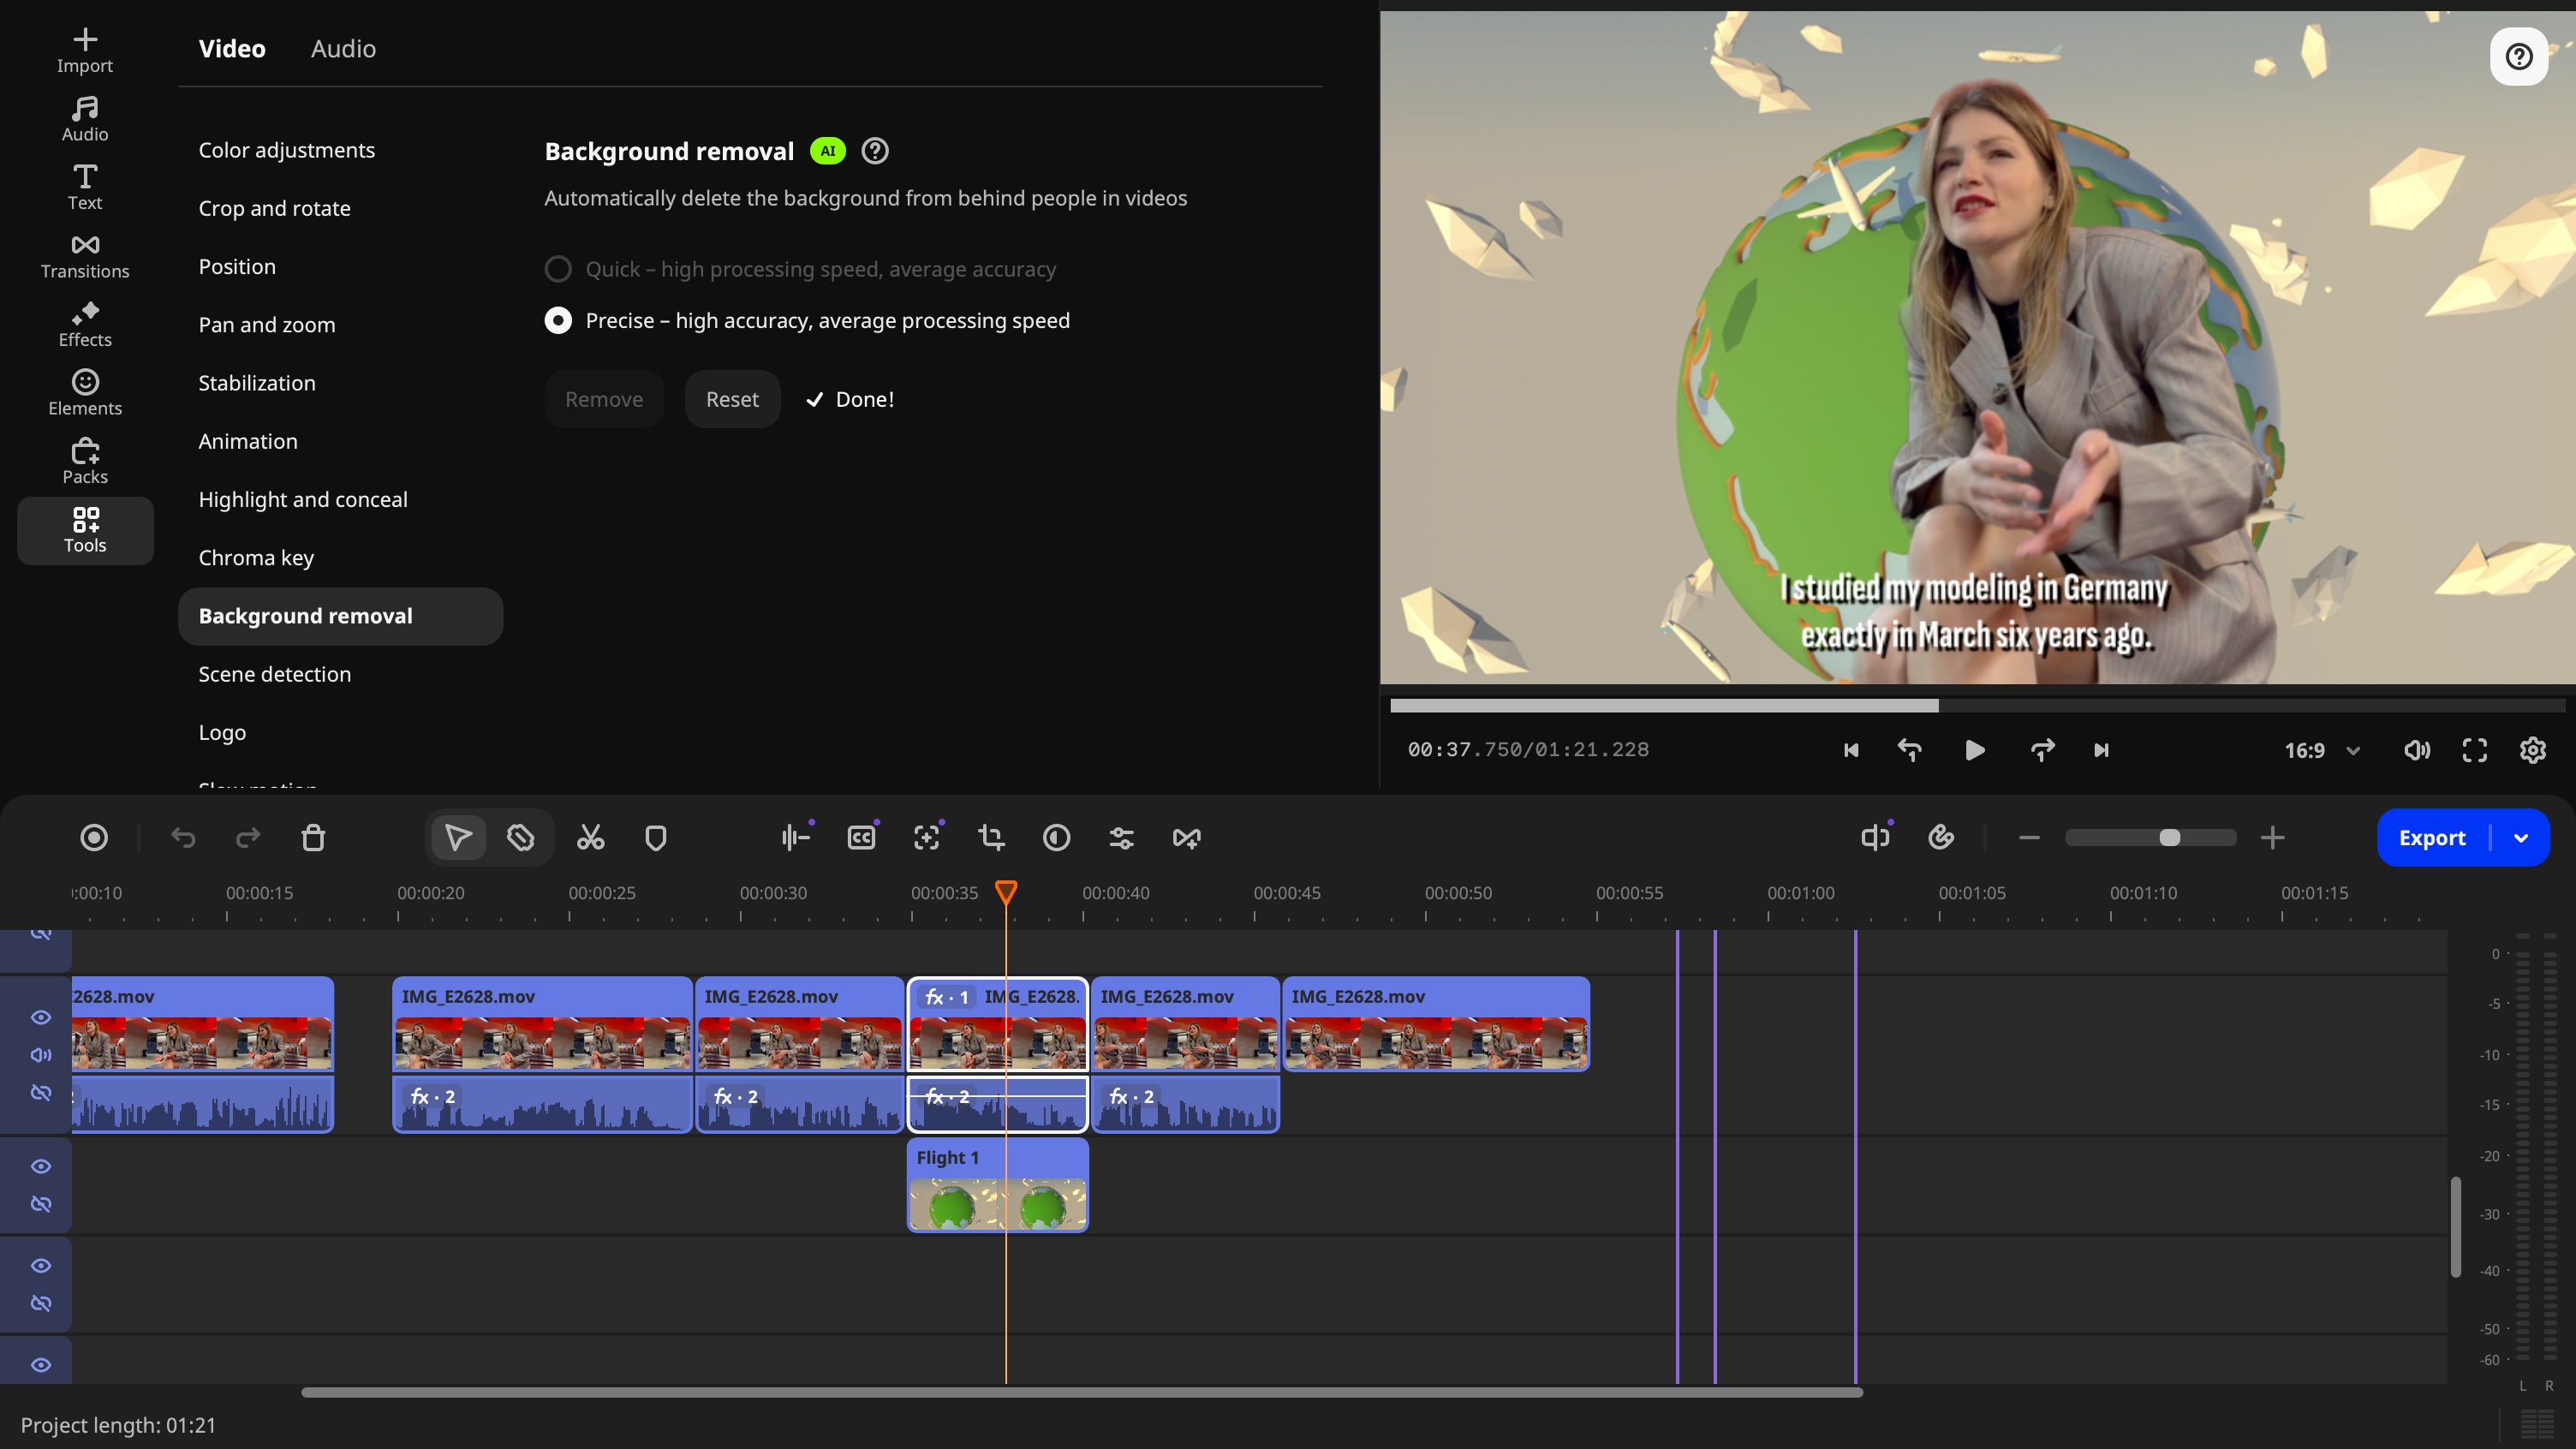Open the Tools panel in sidebar

(85, 530)
